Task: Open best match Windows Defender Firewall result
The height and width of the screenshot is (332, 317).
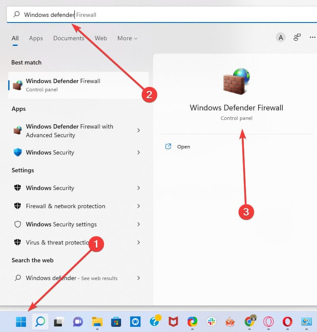Action: pos(79,85)
